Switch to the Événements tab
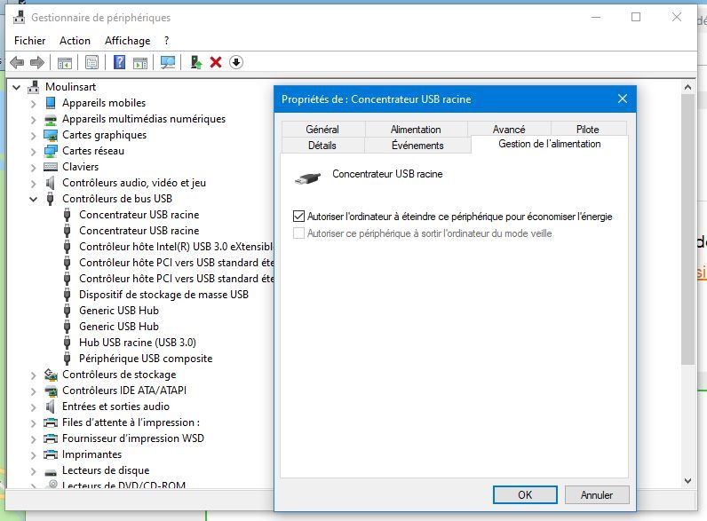Viewport: 707px width, 521px height. pos(417,146)
